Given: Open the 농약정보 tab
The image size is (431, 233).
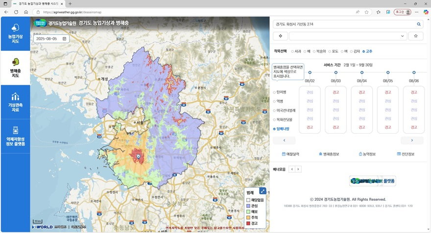Looking at the screenshot, I should [x=367, y=154].
